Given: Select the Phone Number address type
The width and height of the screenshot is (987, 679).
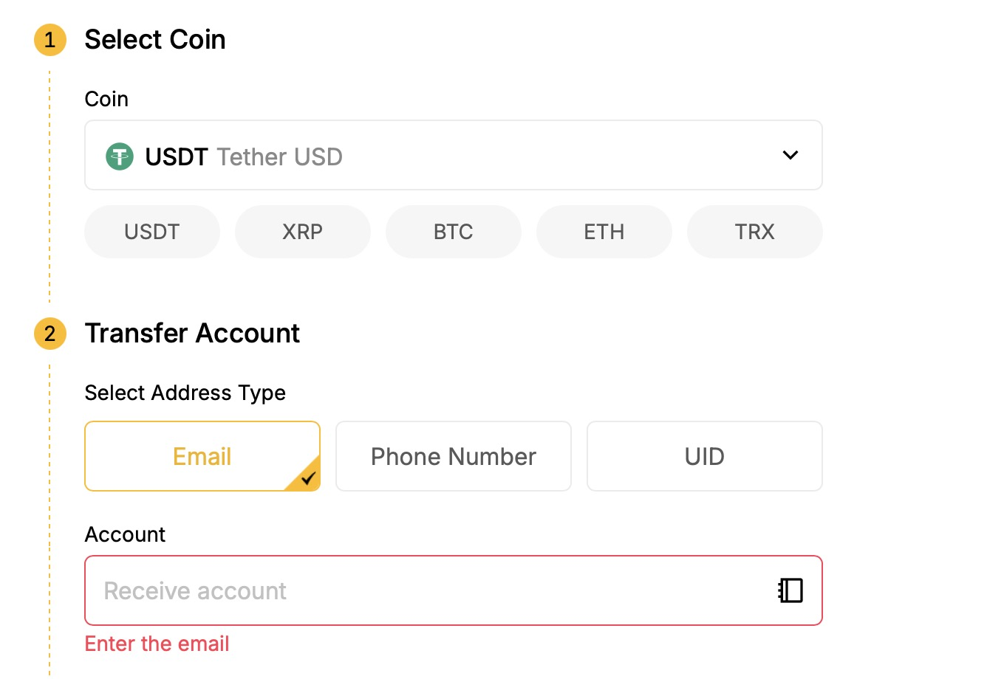Looking at the screenshot, I should pyautogui.click(x=454, y=456).
